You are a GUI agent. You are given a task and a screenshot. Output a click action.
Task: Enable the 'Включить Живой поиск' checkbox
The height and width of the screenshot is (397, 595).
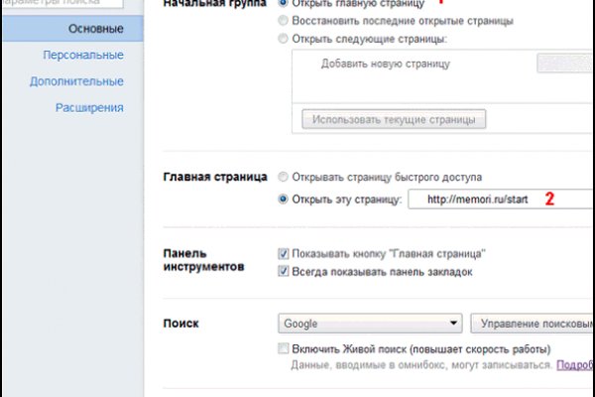point(285,349)
